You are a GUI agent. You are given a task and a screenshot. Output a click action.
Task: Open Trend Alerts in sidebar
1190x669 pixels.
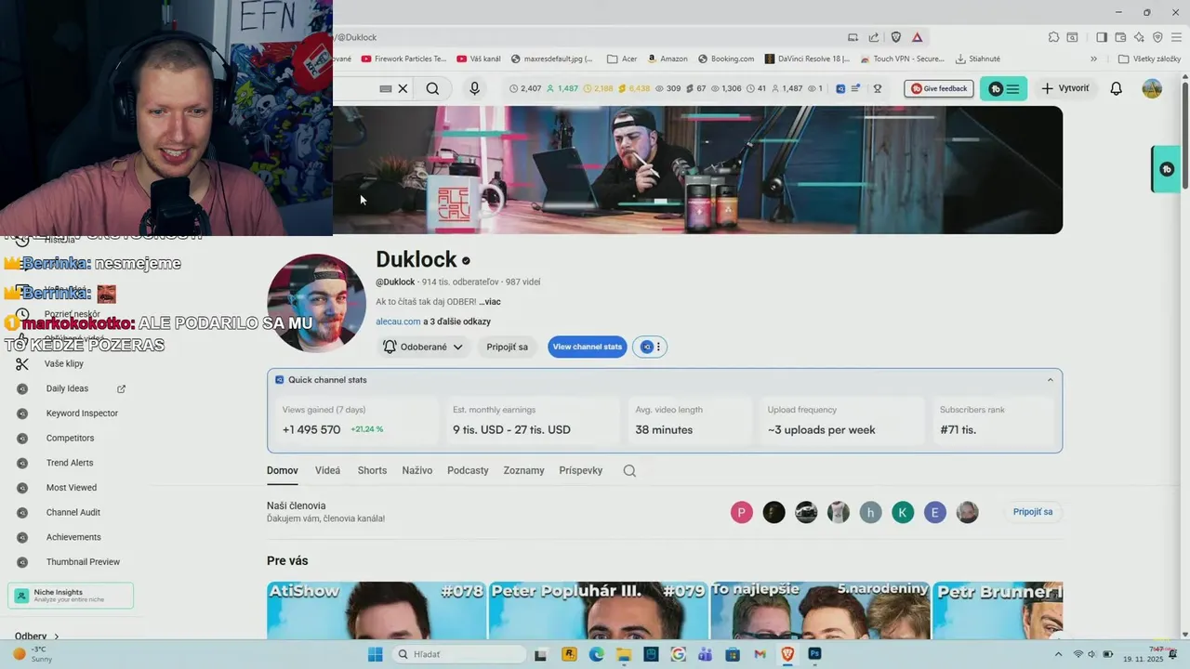pyautogui.click(x=70, y=463)
